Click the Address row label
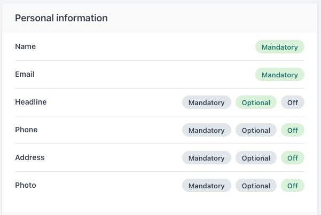This screenshot has width=321, height=215. pos(30,157)
